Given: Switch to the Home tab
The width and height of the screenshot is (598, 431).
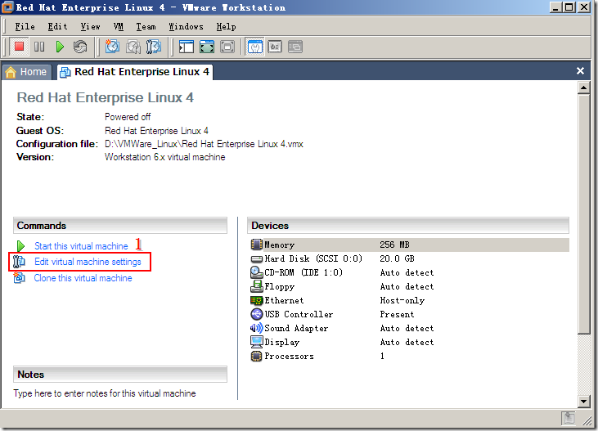Looking at the screenshot, I should [x=26, y=72].
